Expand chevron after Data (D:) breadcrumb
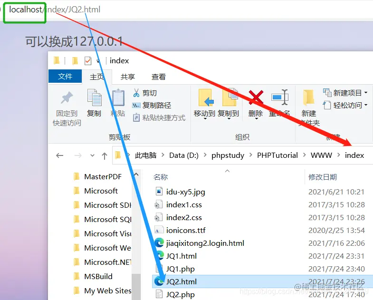Image resolution: width=373 pixels, height=300 pixels. 205,155
